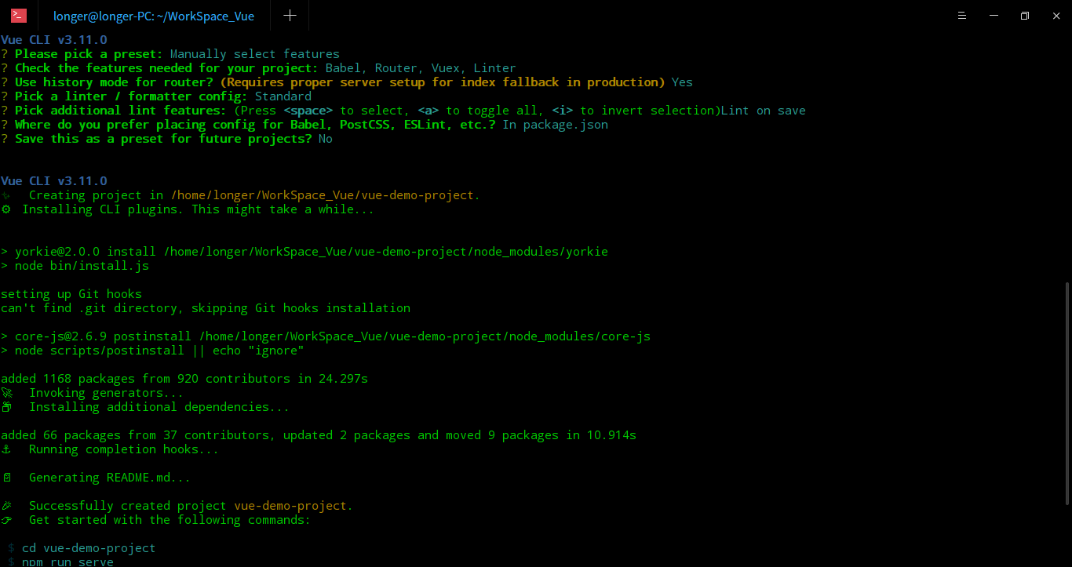
Task: Click "can't find .git directory" line
Action: tap(206, 308)
